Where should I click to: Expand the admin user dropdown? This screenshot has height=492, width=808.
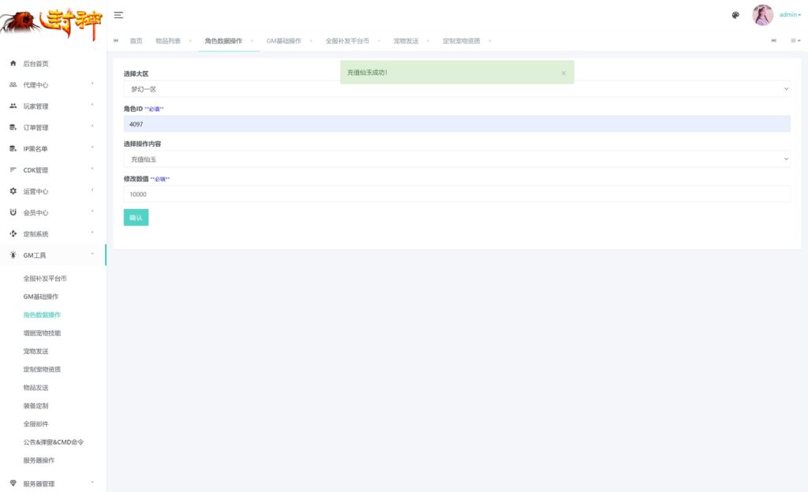pos(790,15)
